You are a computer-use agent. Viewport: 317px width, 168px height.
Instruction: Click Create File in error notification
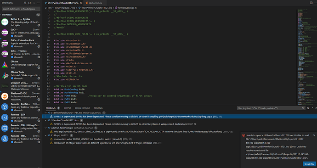click(x=309, y=164)
